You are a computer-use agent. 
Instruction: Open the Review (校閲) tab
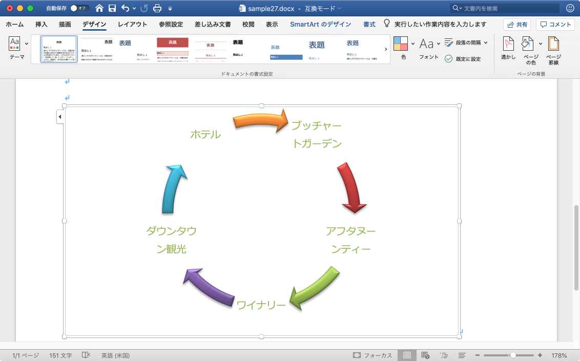[248, 25]
